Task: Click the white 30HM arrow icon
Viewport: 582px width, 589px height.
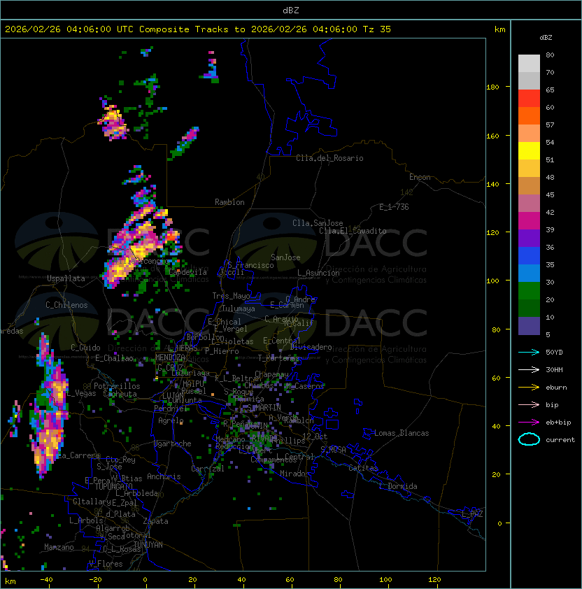Action: click(x=529, y=369)
